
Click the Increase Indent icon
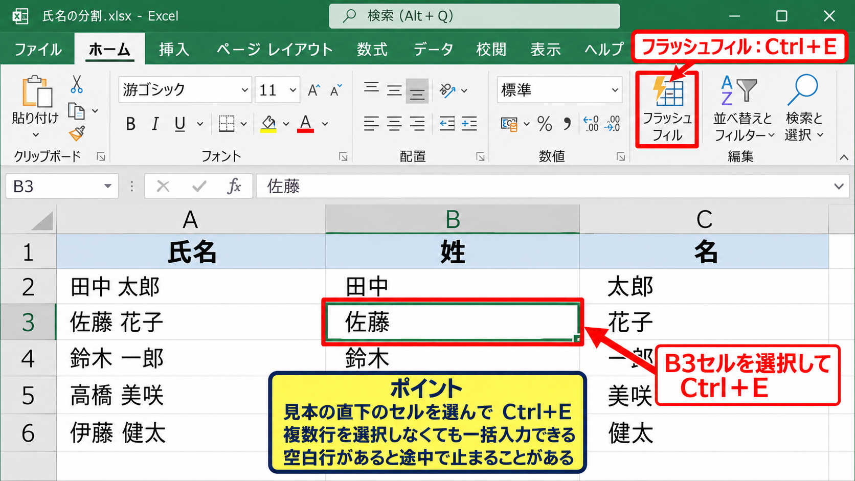(469, 124)
